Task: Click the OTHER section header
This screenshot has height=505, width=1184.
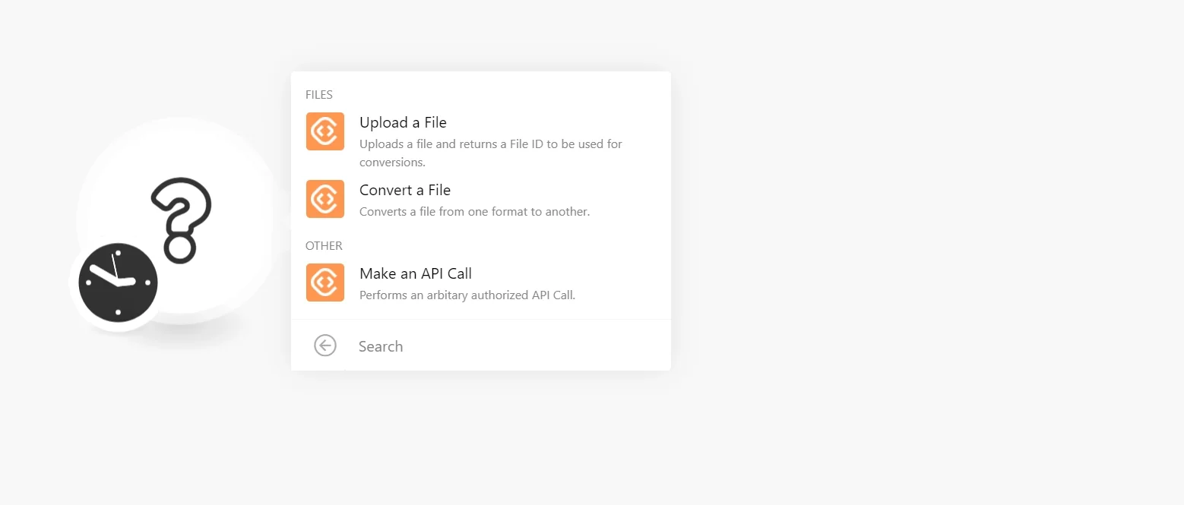Action: click(324, 246)
